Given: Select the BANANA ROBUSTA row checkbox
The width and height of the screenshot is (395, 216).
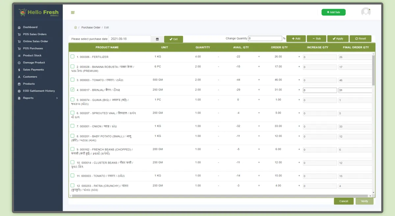Looking at the screenshot, I should (72, 66).
